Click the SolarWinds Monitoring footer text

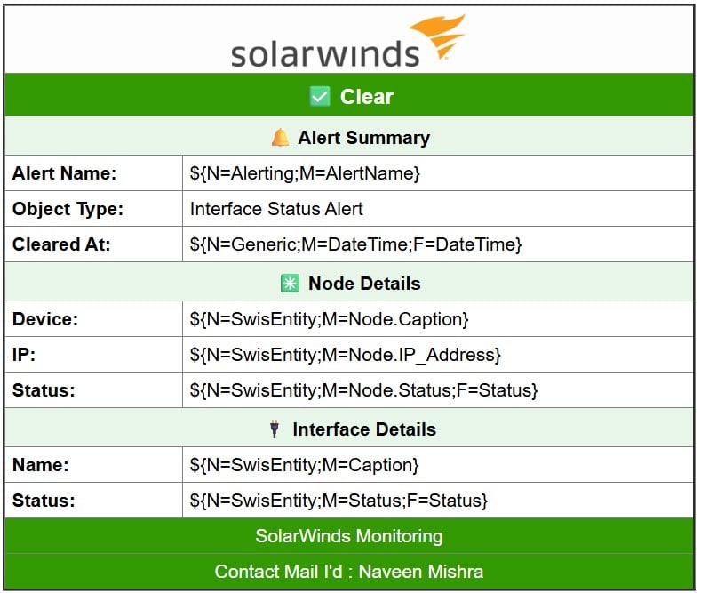coord(348,536)
